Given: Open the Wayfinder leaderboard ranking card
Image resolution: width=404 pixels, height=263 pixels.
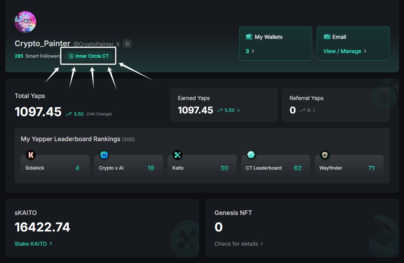Looking at the screenshot, I should coord(349,166).
